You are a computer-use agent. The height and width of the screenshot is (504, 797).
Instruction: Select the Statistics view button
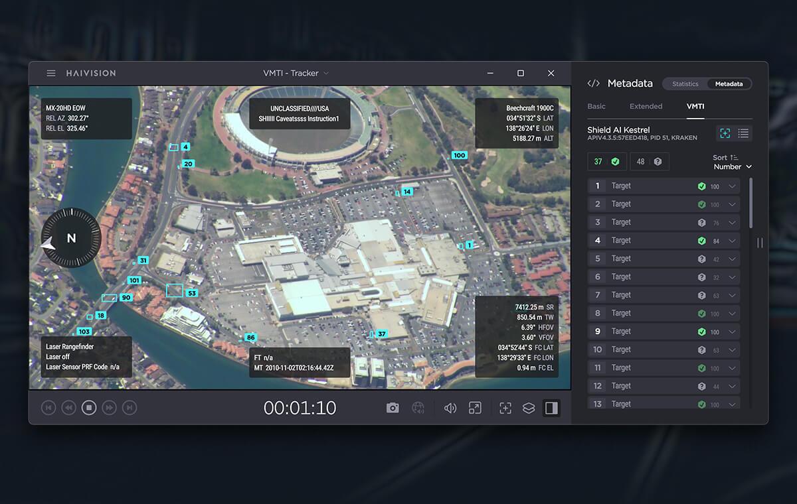coord(685,84)
